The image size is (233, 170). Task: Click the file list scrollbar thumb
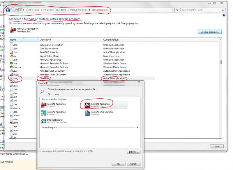point(220,62)
